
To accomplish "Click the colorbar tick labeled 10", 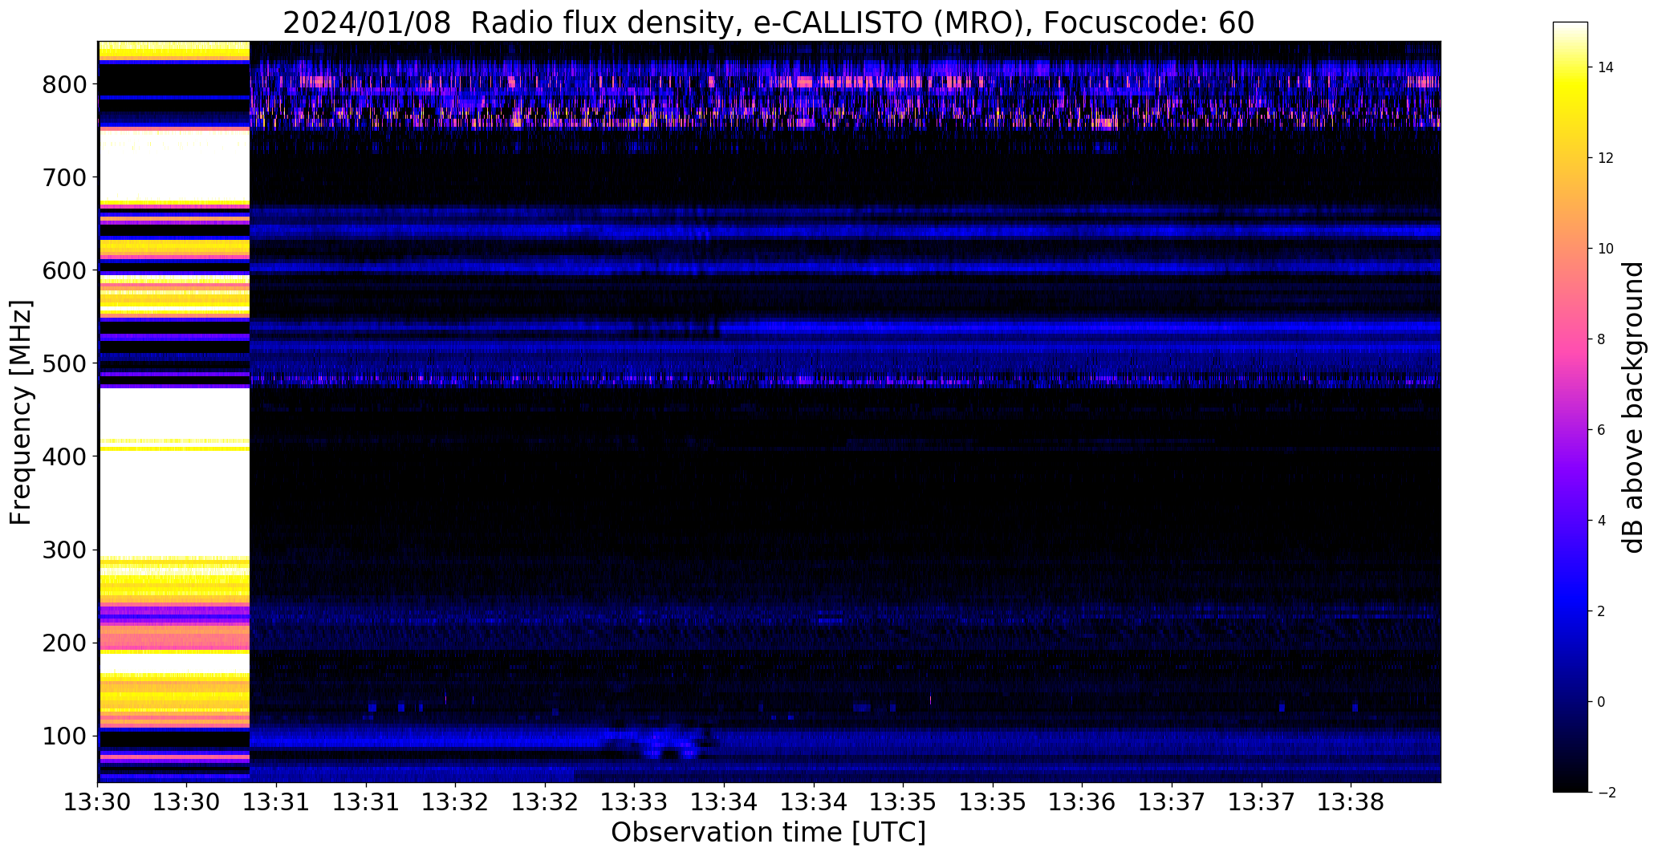I will pyautogui.click(x=1605, y=249).
